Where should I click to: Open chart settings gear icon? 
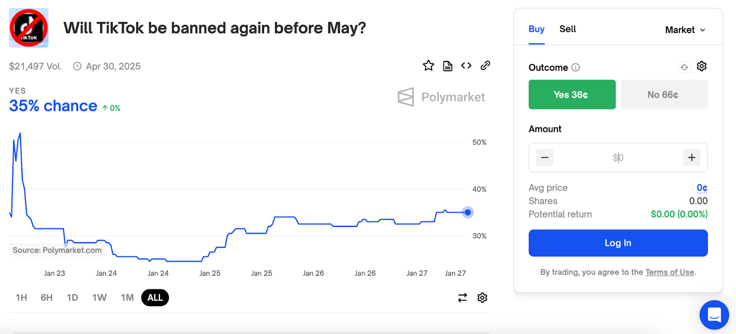482,298
